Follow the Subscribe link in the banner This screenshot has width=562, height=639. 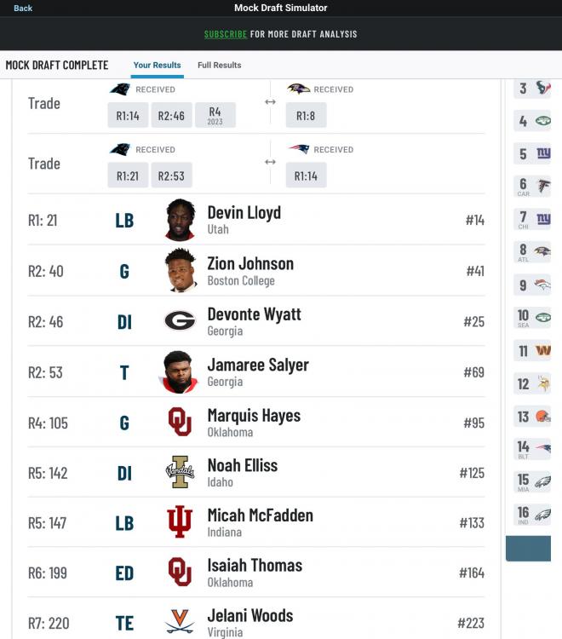pos(225,34)
